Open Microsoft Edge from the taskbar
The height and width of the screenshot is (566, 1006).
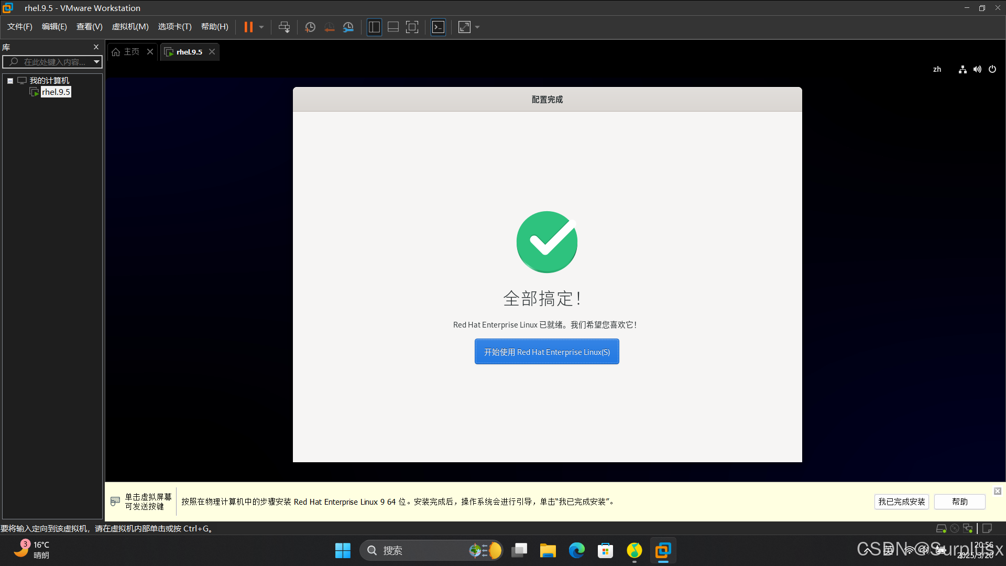pyautogui.click(x=576, y=550)
